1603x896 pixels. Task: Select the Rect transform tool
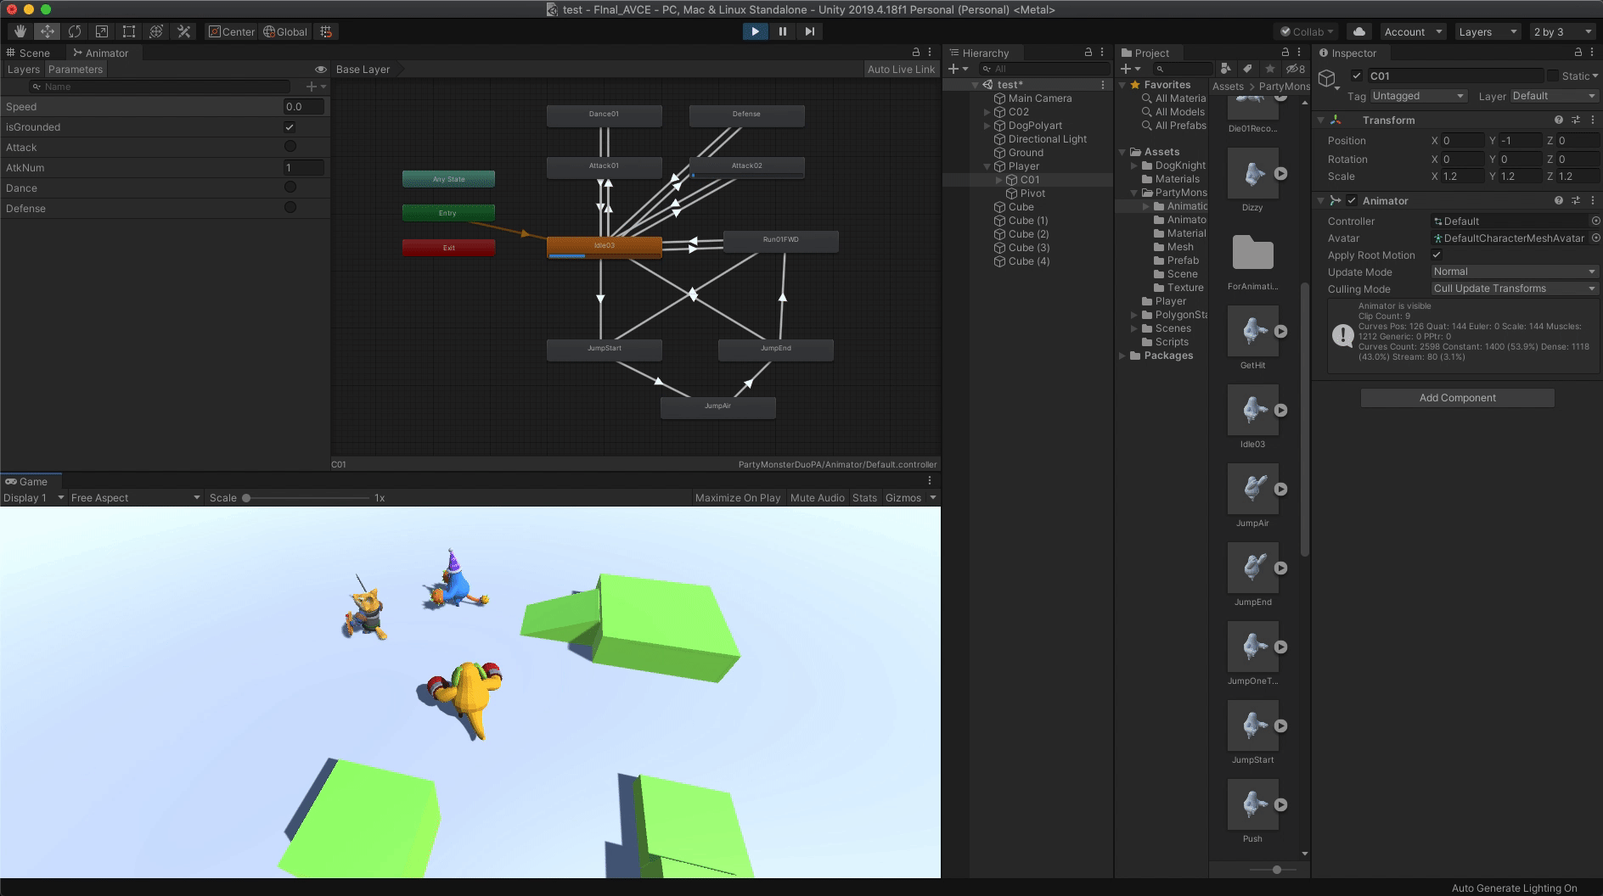click(x=129, y=31)
